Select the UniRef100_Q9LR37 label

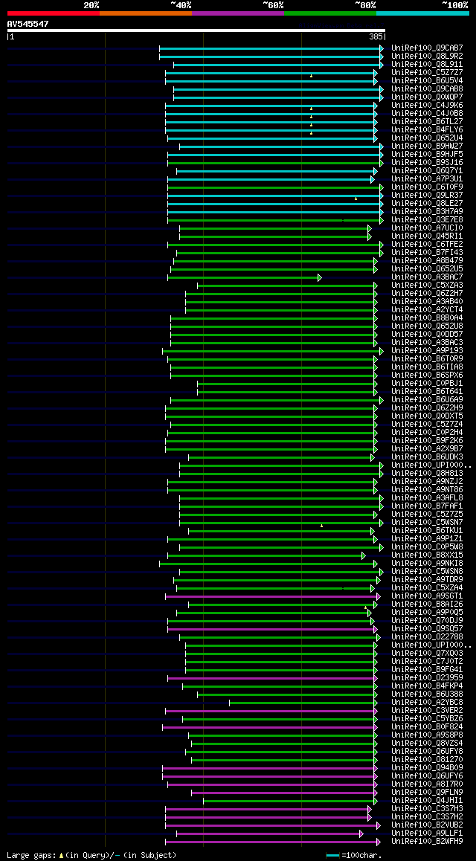(x=427, y=196)
